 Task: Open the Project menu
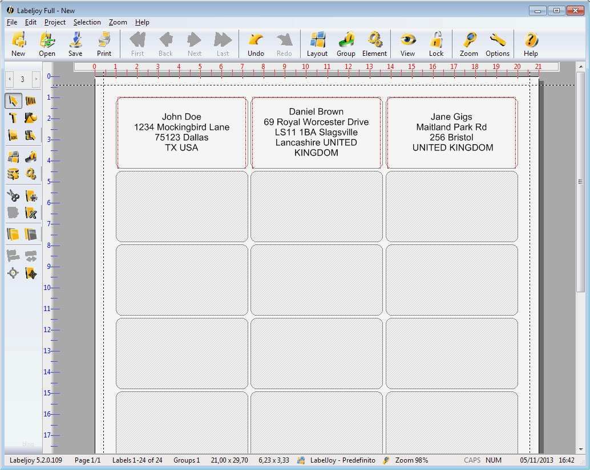[x=55, y=22]
